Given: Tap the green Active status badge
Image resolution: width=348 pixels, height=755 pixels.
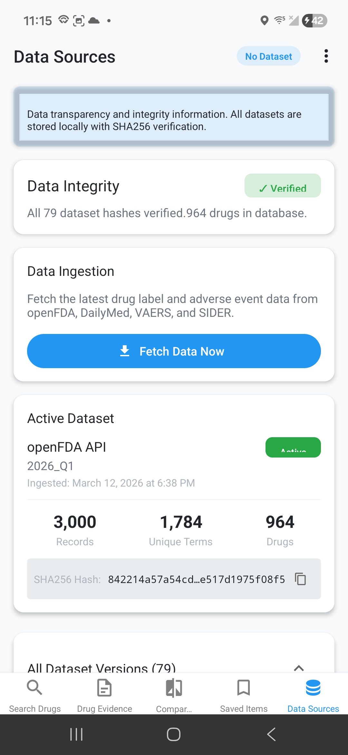Looking at the screenshot, I should (x=293, y=447).
